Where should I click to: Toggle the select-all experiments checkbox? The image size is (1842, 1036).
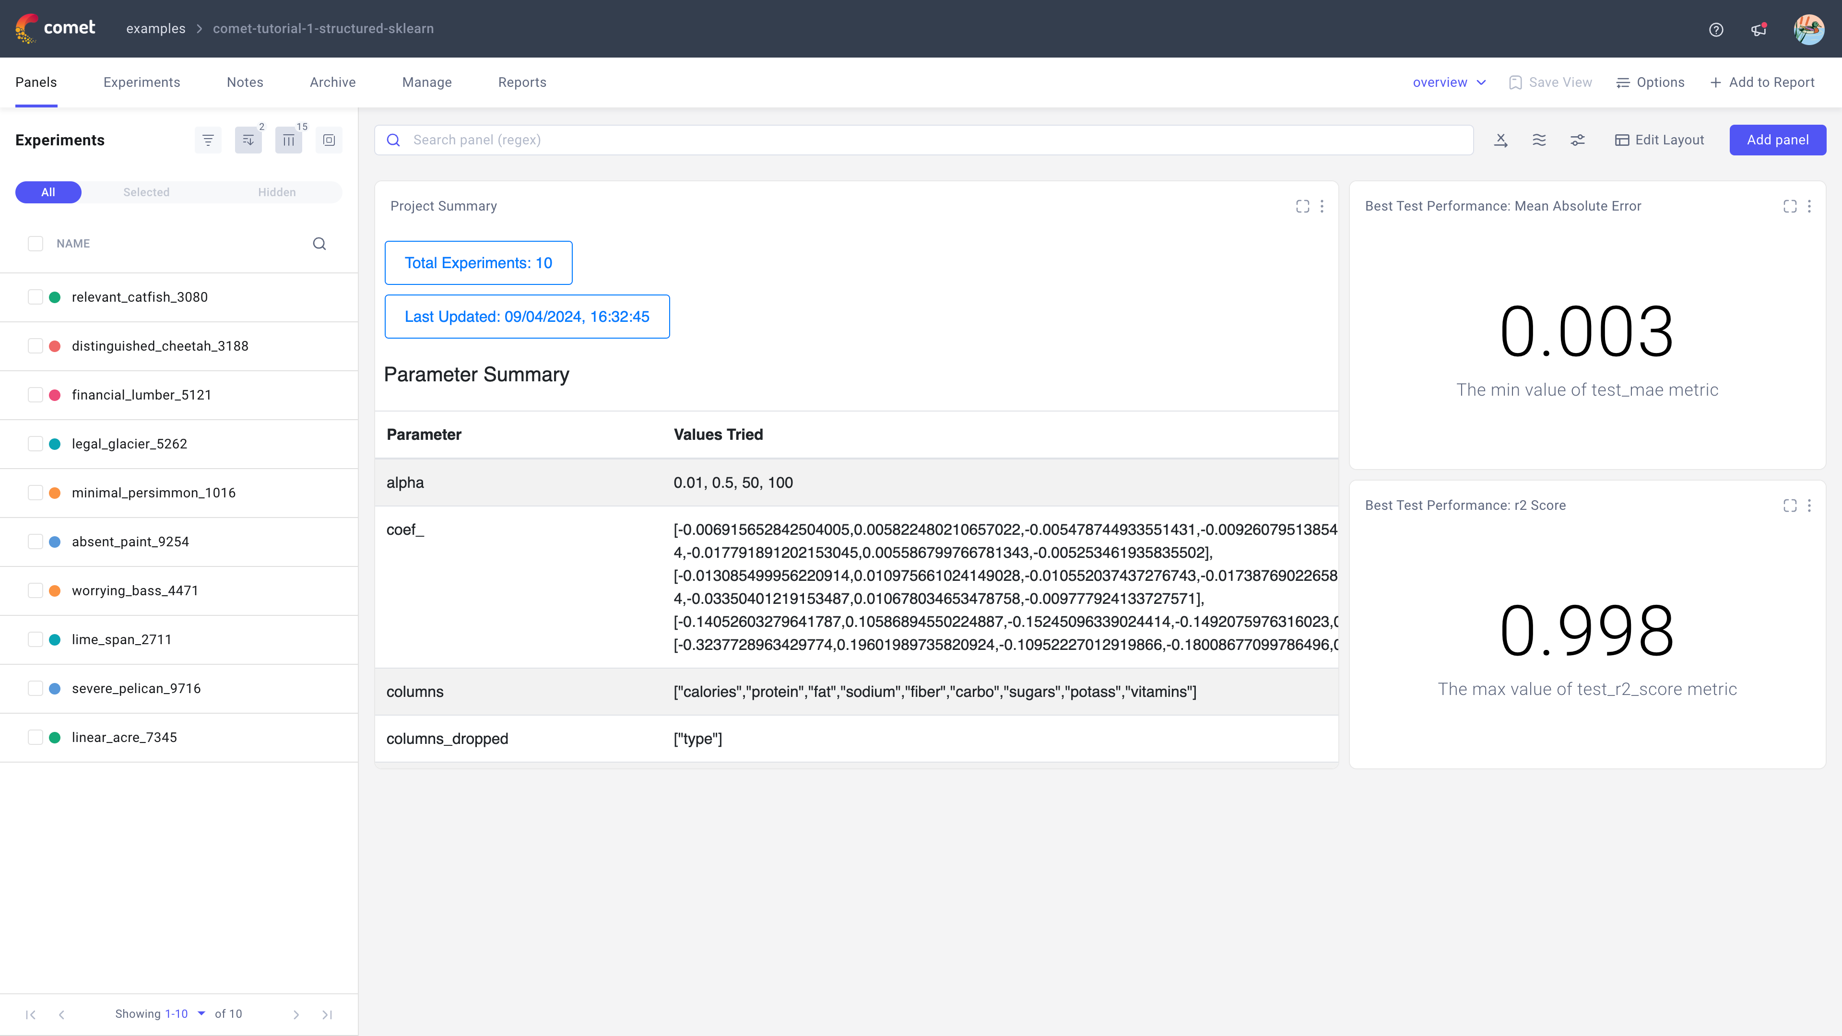(x=36, y=243)
